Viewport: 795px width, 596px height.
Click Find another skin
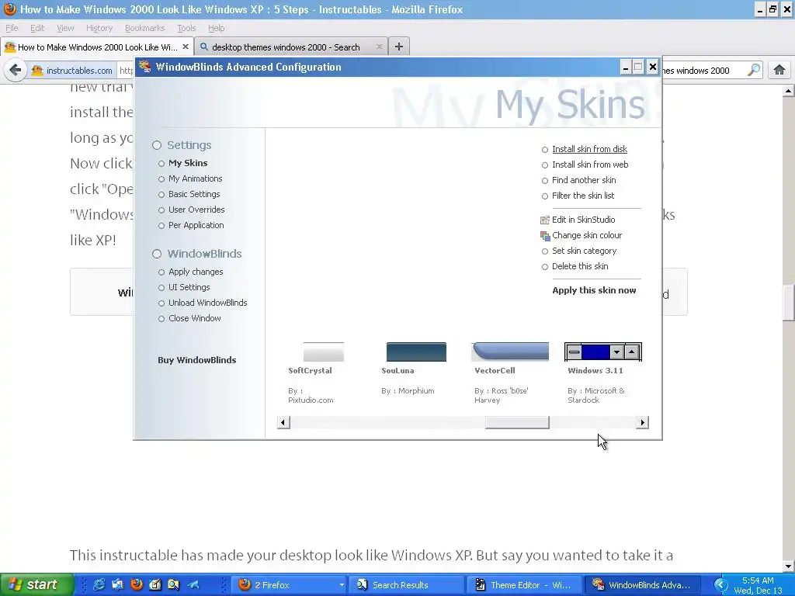(584, 180)
